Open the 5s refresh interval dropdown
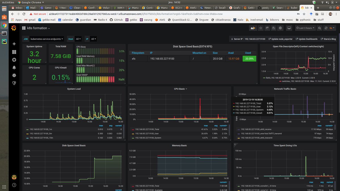The width and height of the screenshot is (340, 191). pyautogui.click(x=332, y=28)
